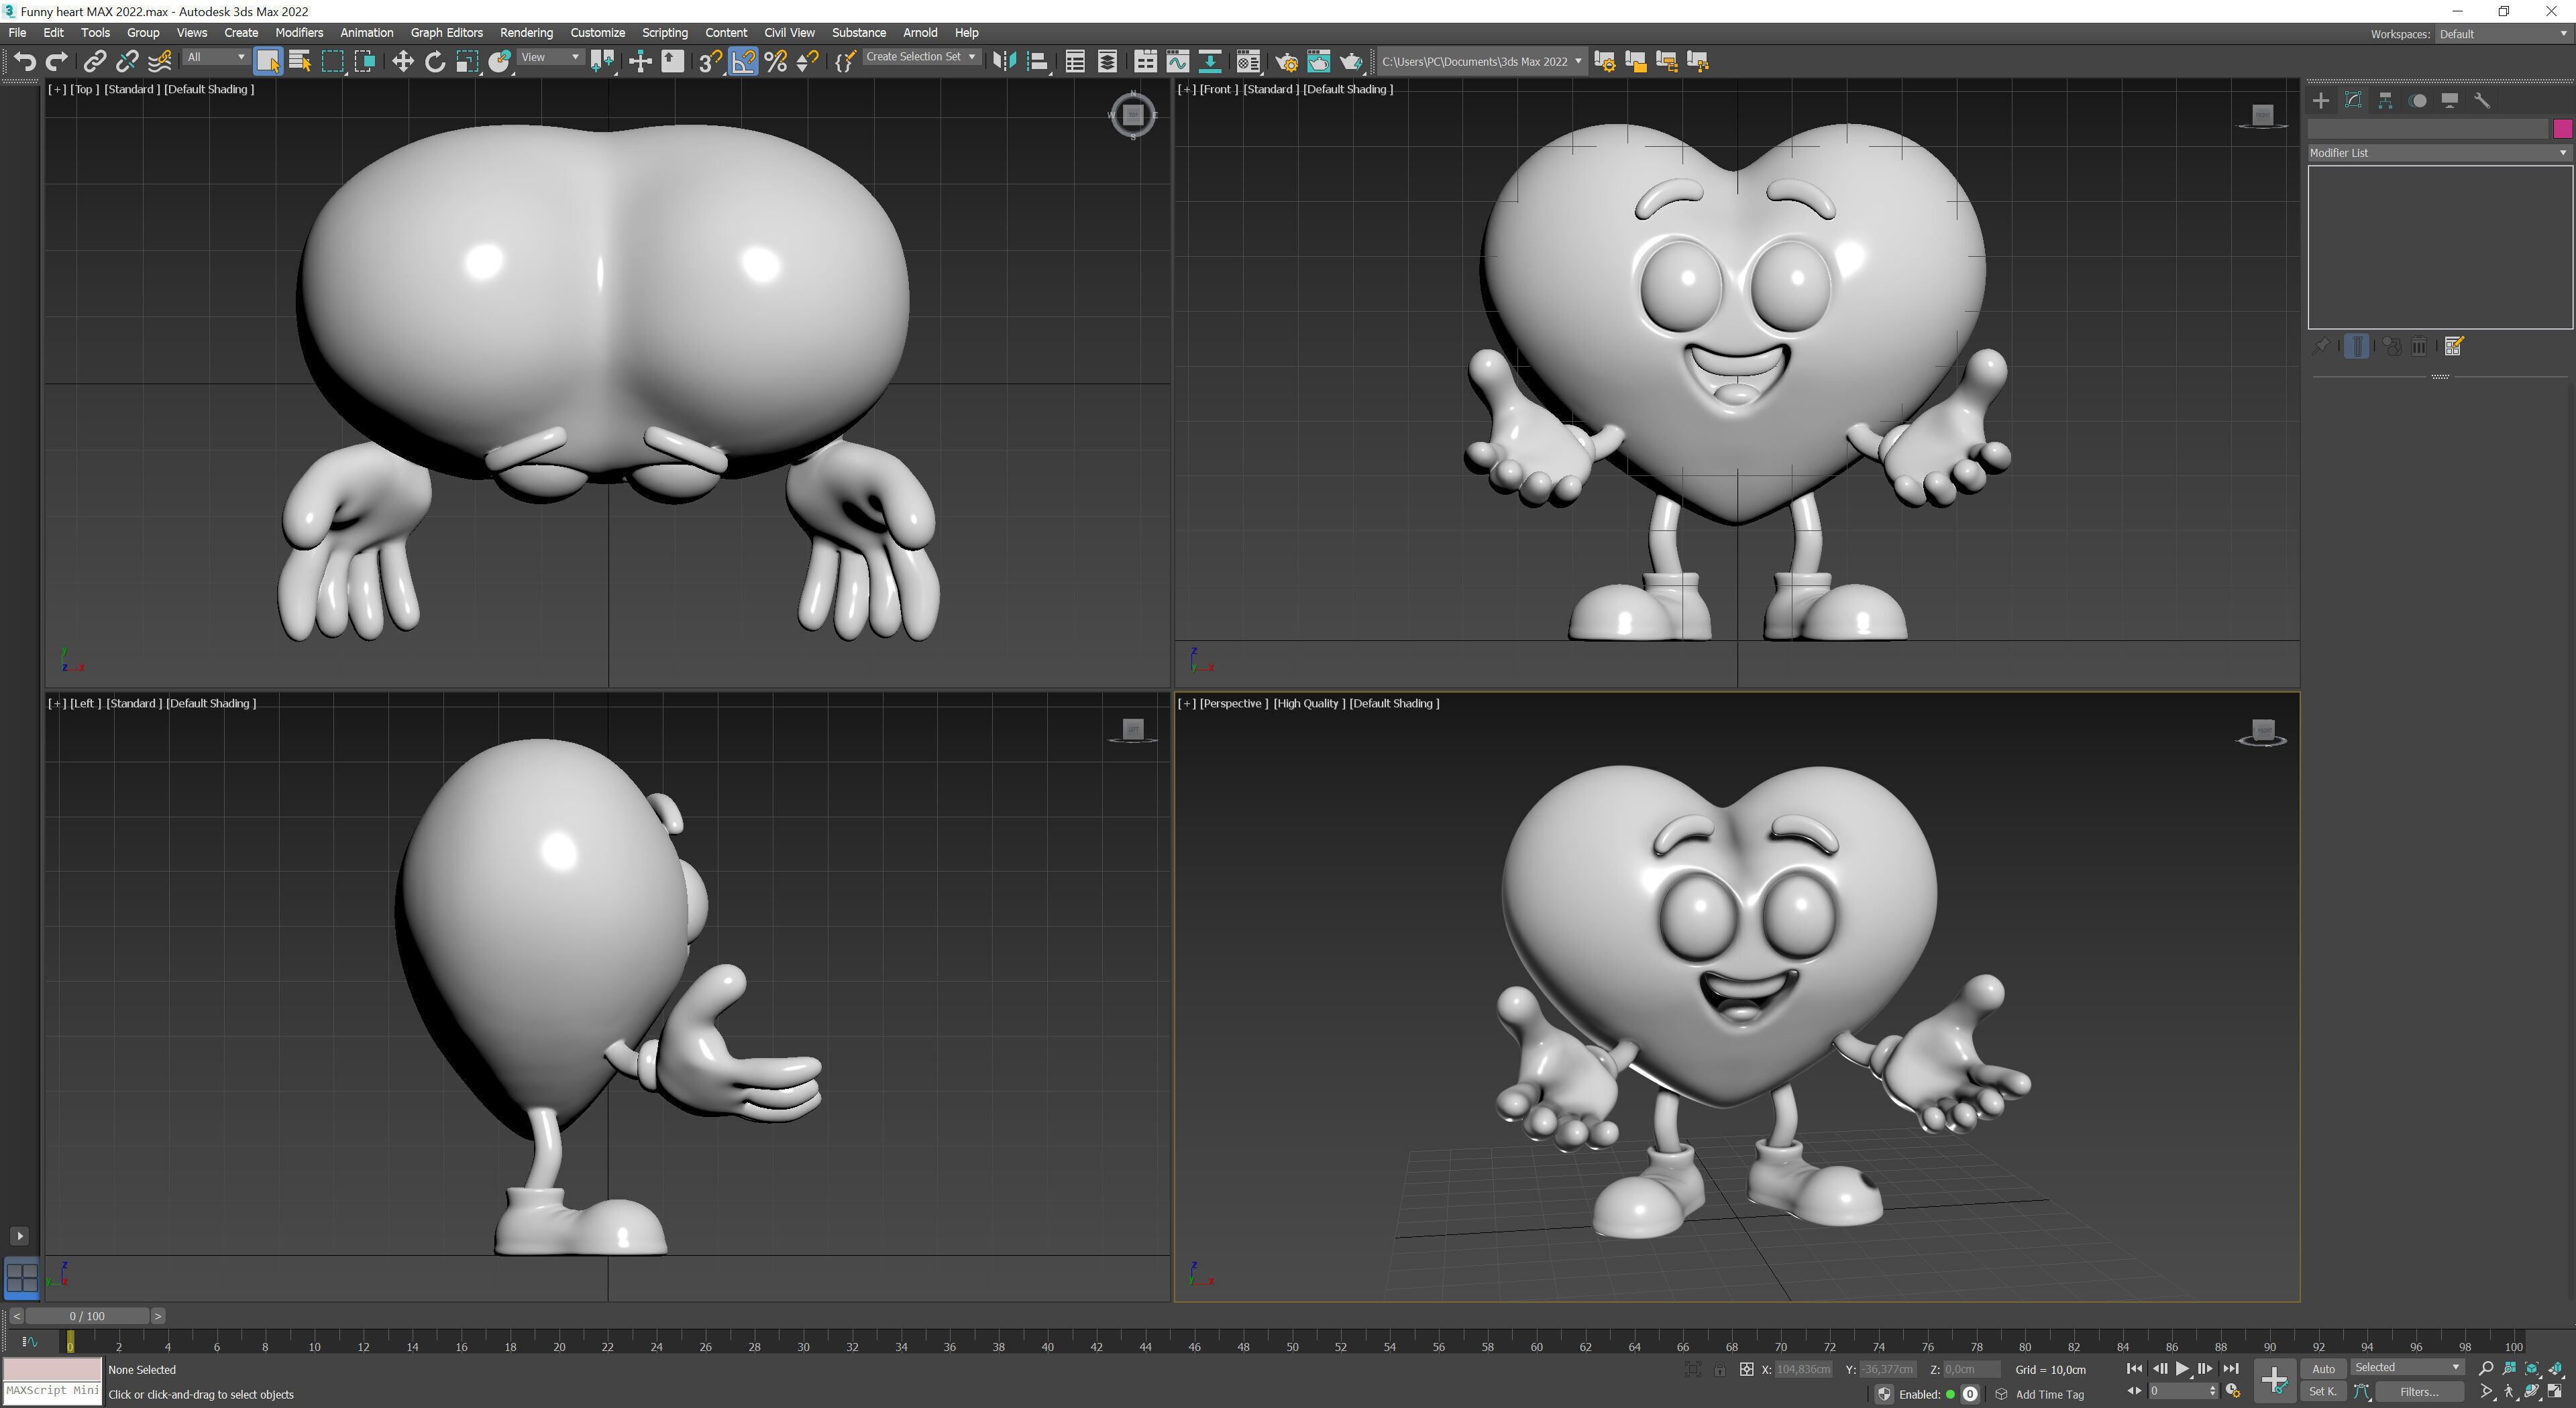Open the All selection filter dropdown
Image resolution: width=2576 pixels, height=1408 pixels.
pyautogui.click(x=216, y=57)
